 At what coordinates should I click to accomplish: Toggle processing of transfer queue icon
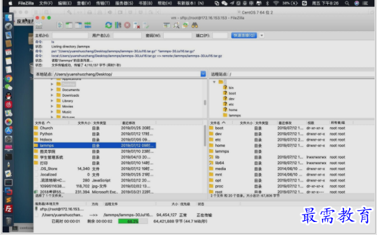click(x=118, y=25)
